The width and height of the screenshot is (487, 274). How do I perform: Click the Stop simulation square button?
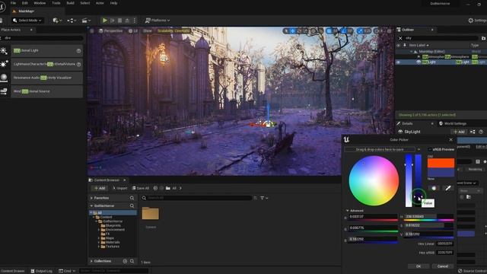[x=120, y=21]
